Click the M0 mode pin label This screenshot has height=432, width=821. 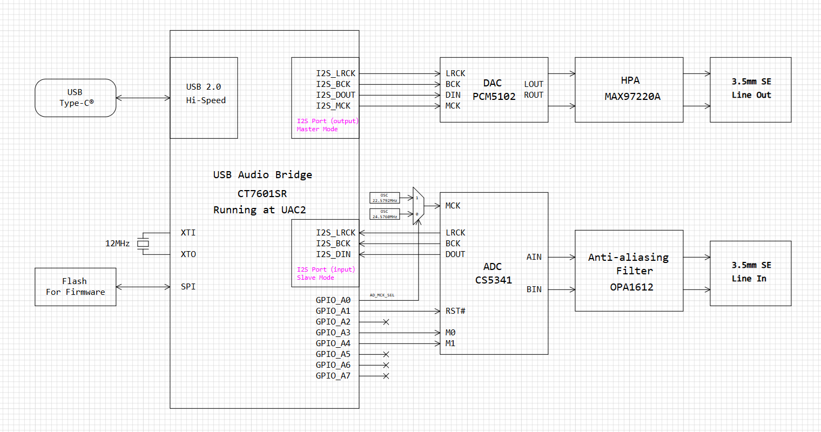click(450, 333)
